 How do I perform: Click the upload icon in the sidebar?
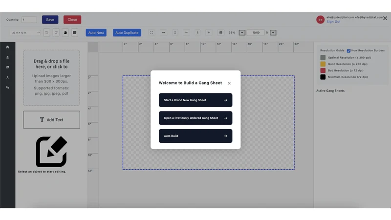tap(7, 57)
